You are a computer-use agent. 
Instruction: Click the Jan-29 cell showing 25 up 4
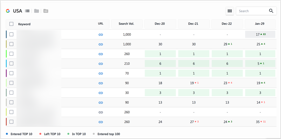pyautogui.click(x=260, y=44)
